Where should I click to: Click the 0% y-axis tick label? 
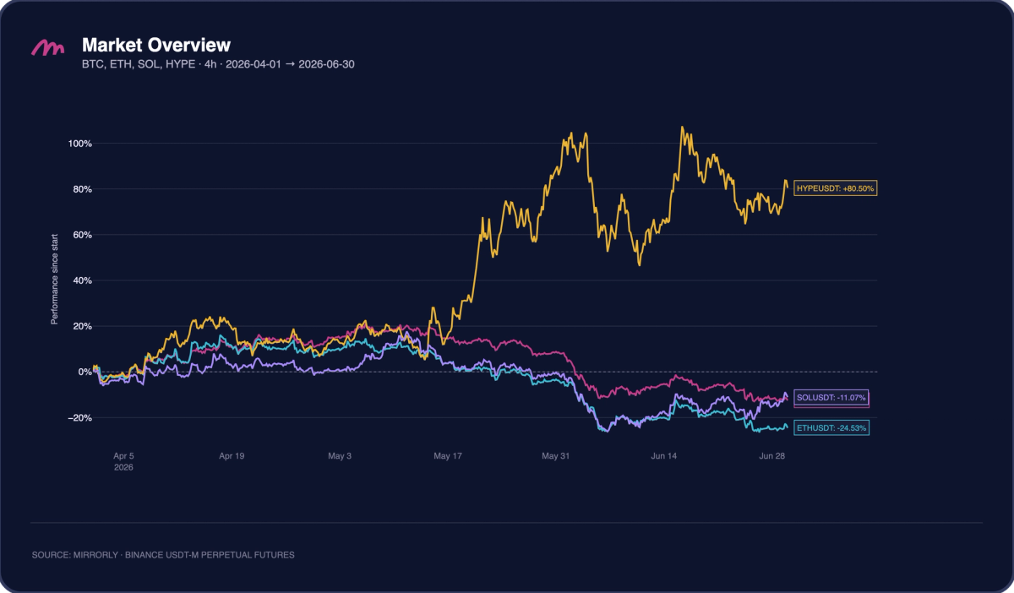[x=85, y=372]
